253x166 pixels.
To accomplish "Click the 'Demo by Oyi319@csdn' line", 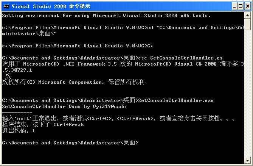I will coord(64,106).
